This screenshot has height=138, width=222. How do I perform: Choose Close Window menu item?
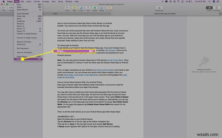28,14
